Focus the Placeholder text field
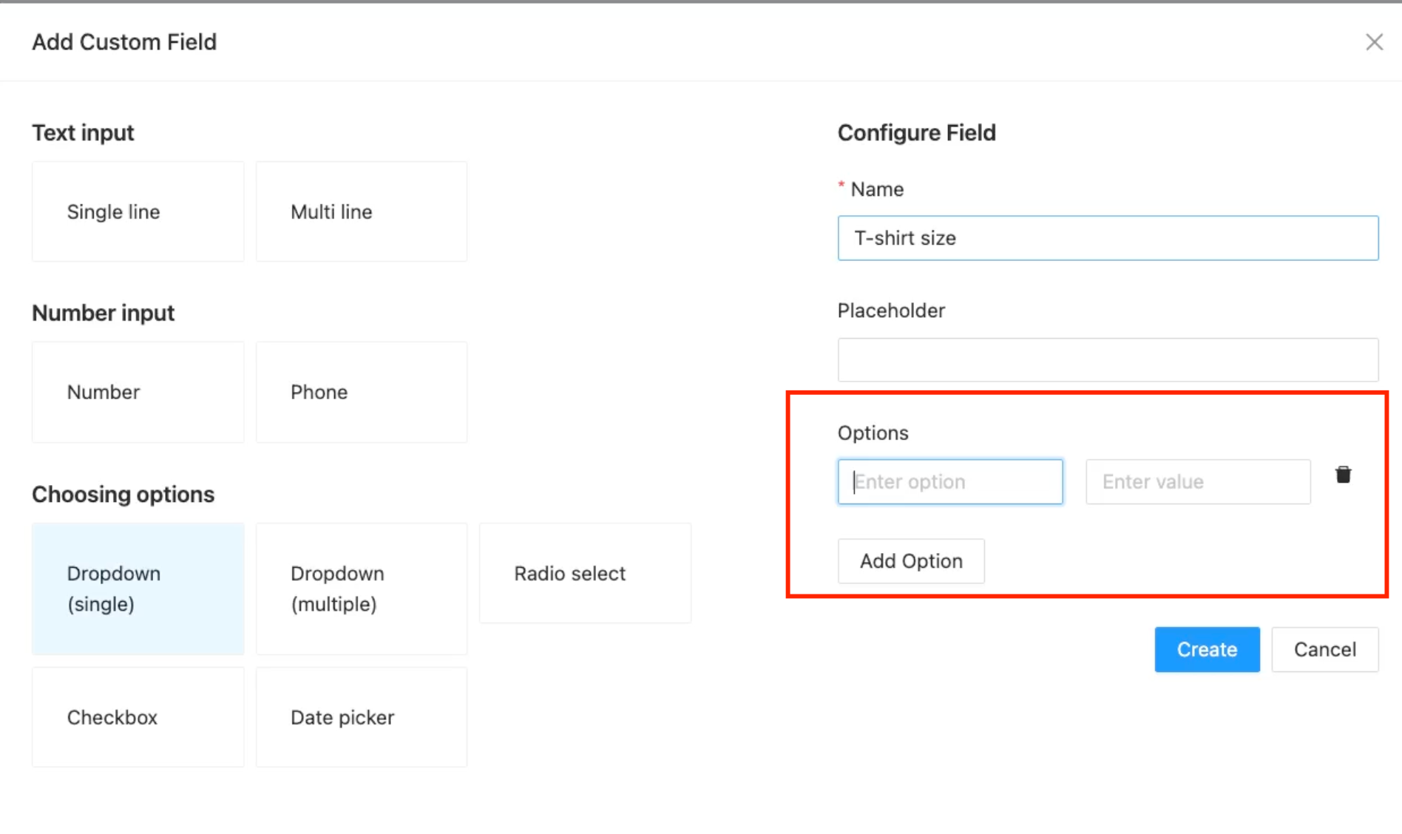The image size is (1402, 834). pyautogui.click(x=1107, y=360)
